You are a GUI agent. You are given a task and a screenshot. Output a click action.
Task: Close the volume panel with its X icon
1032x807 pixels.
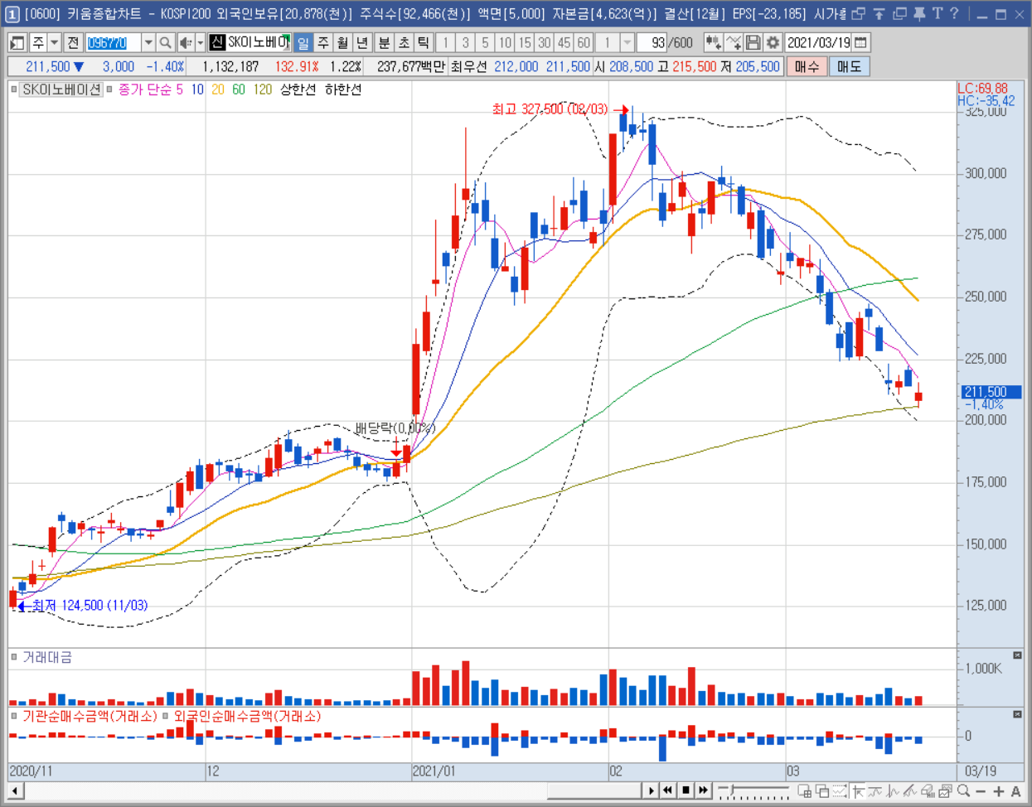click(x=1017, y=655)
